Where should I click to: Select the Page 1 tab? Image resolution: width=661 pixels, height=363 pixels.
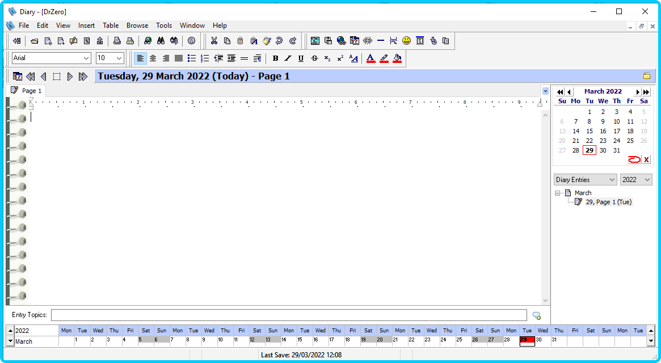click(x=26, y=91)
